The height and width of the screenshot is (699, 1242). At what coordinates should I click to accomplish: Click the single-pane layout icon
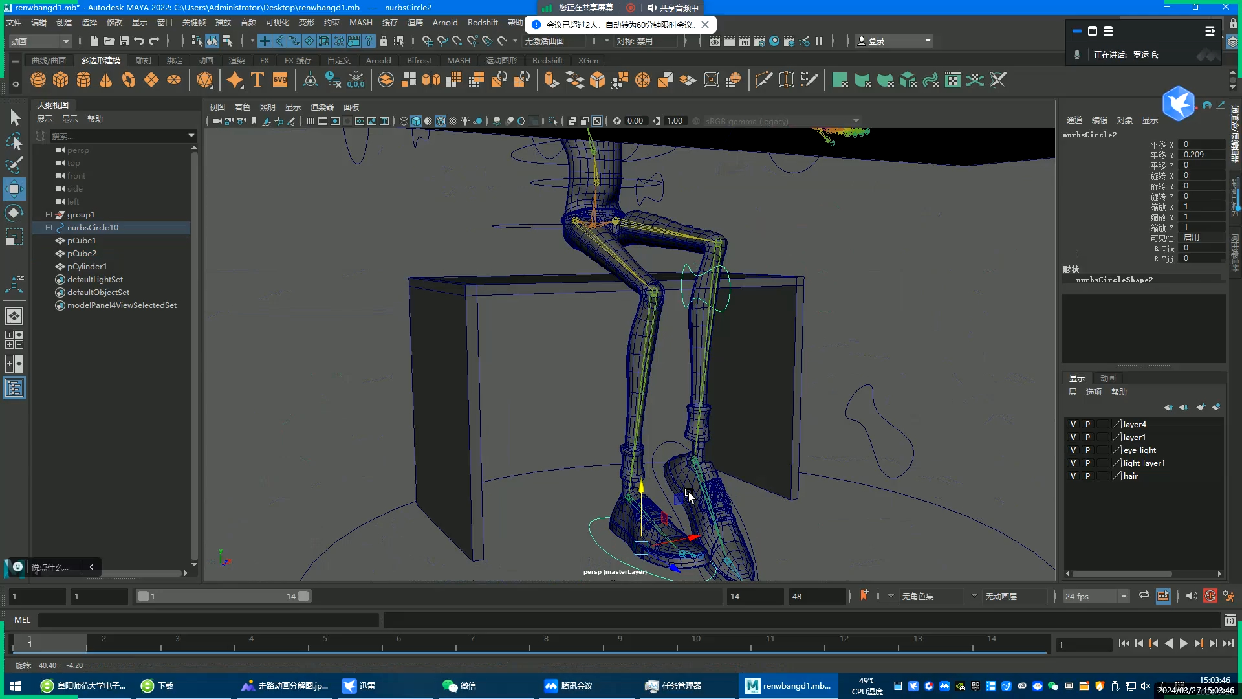(14, 316)
